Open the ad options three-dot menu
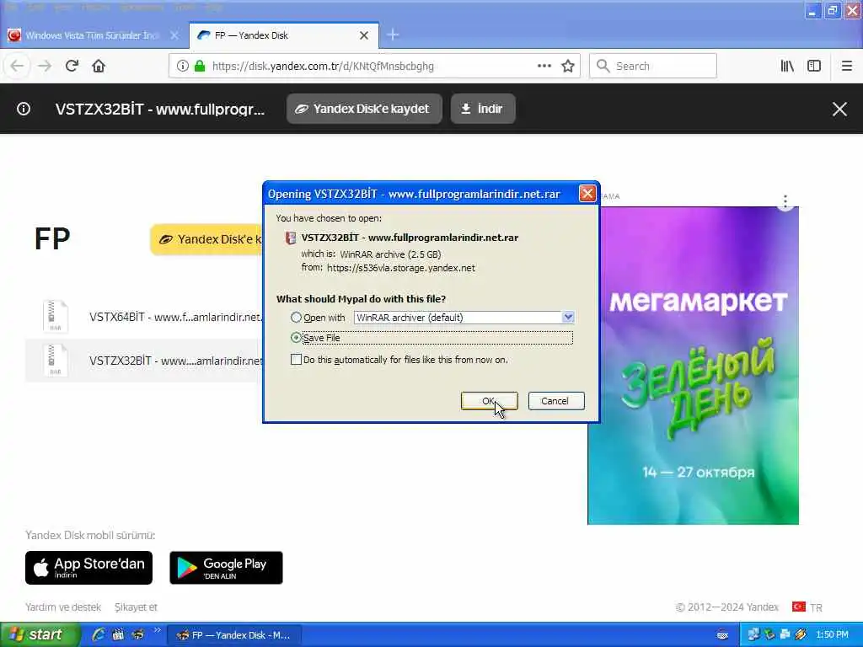The height and width of the screenshot is (647, 863). (785, 201)
